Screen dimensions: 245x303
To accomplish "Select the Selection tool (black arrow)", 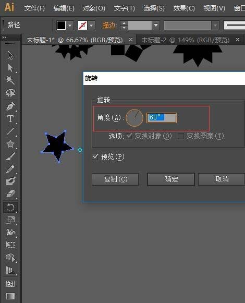I will point(10,55).
